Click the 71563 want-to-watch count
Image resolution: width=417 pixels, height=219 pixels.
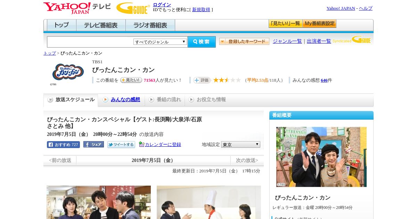point(149,80)
